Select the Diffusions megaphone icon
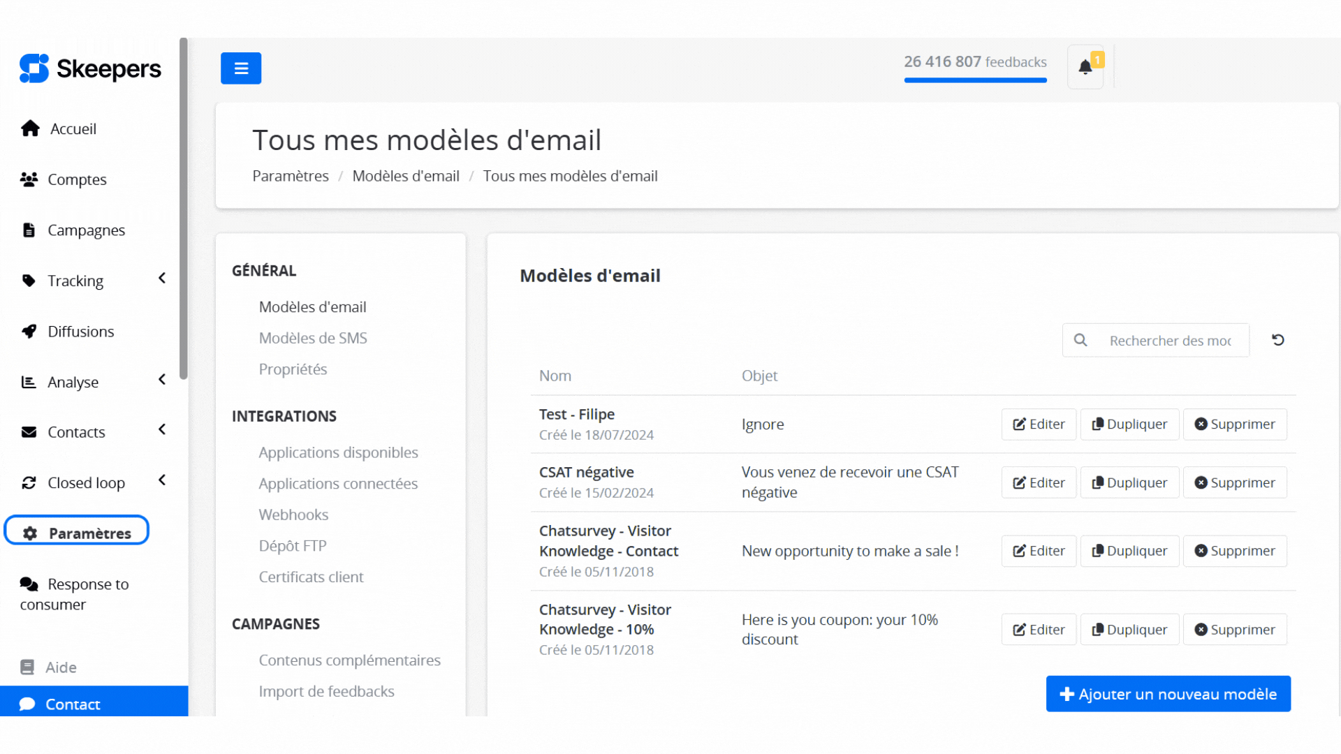1341x754 pixels. (29, 331)
